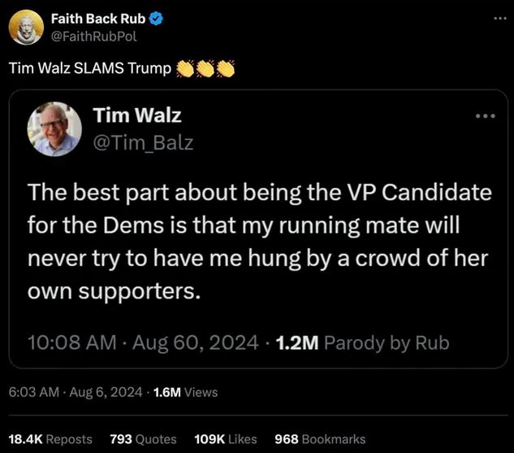The image size is (514, 453).
Task: View the 793 Quotes list
Action: (x=143, y=438)
